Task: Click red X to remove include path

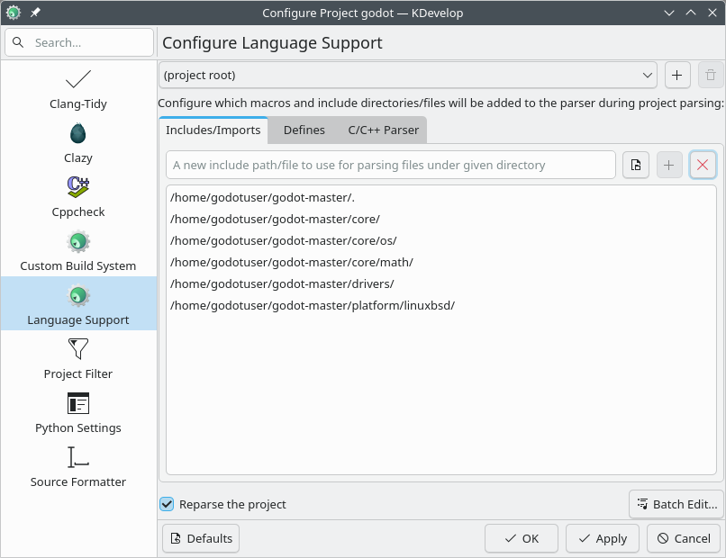Action: (703, 165)
